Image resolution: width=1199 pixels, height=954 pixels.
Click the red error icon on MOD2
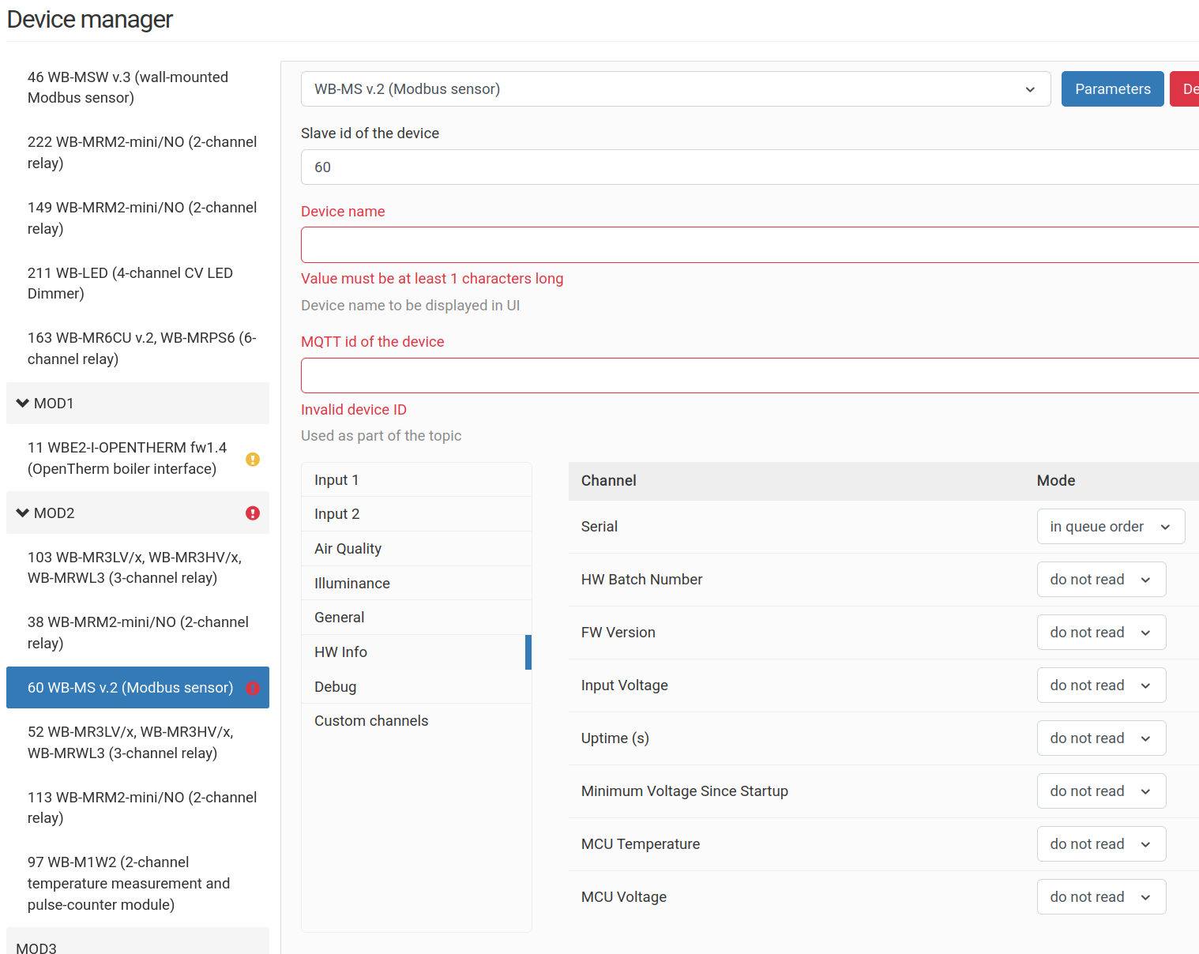click(x=253, y=513)
